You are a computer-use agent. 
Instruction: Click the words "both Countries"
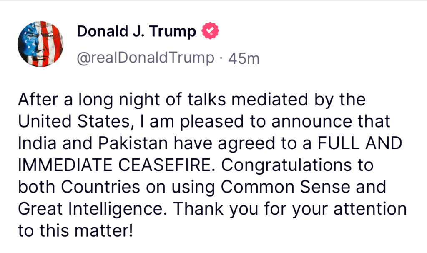79,187
